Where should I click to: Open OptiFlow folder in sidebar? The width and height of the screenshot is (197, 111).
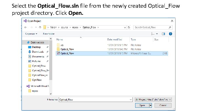[x=35, y=80]
